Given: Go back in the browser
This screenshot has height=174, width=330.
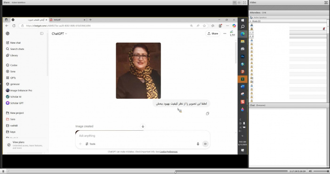Looking at the screenshot, I should (x=7, y=26).
